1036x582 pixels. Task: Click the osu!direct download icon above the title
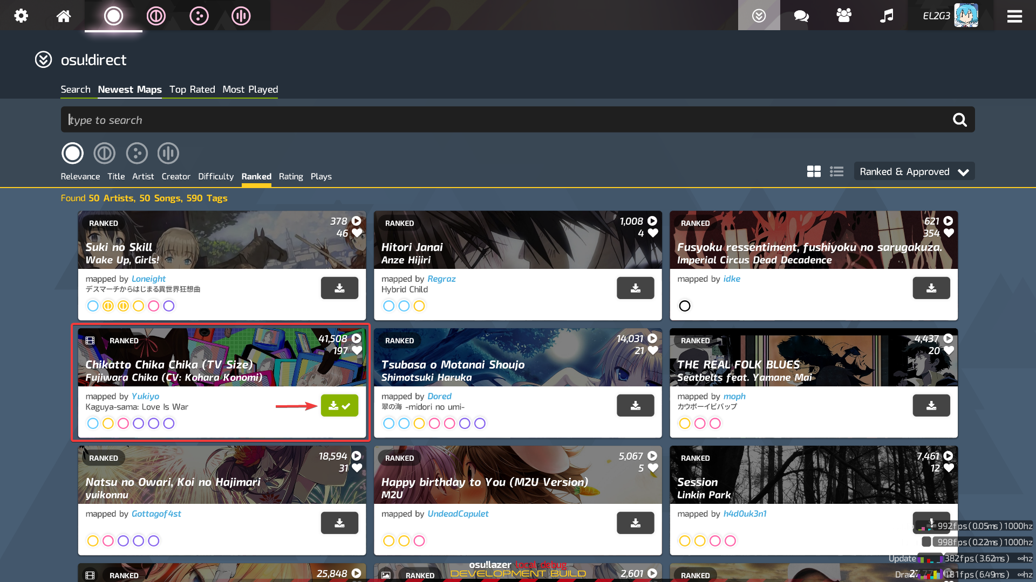(x=43, y=60)
